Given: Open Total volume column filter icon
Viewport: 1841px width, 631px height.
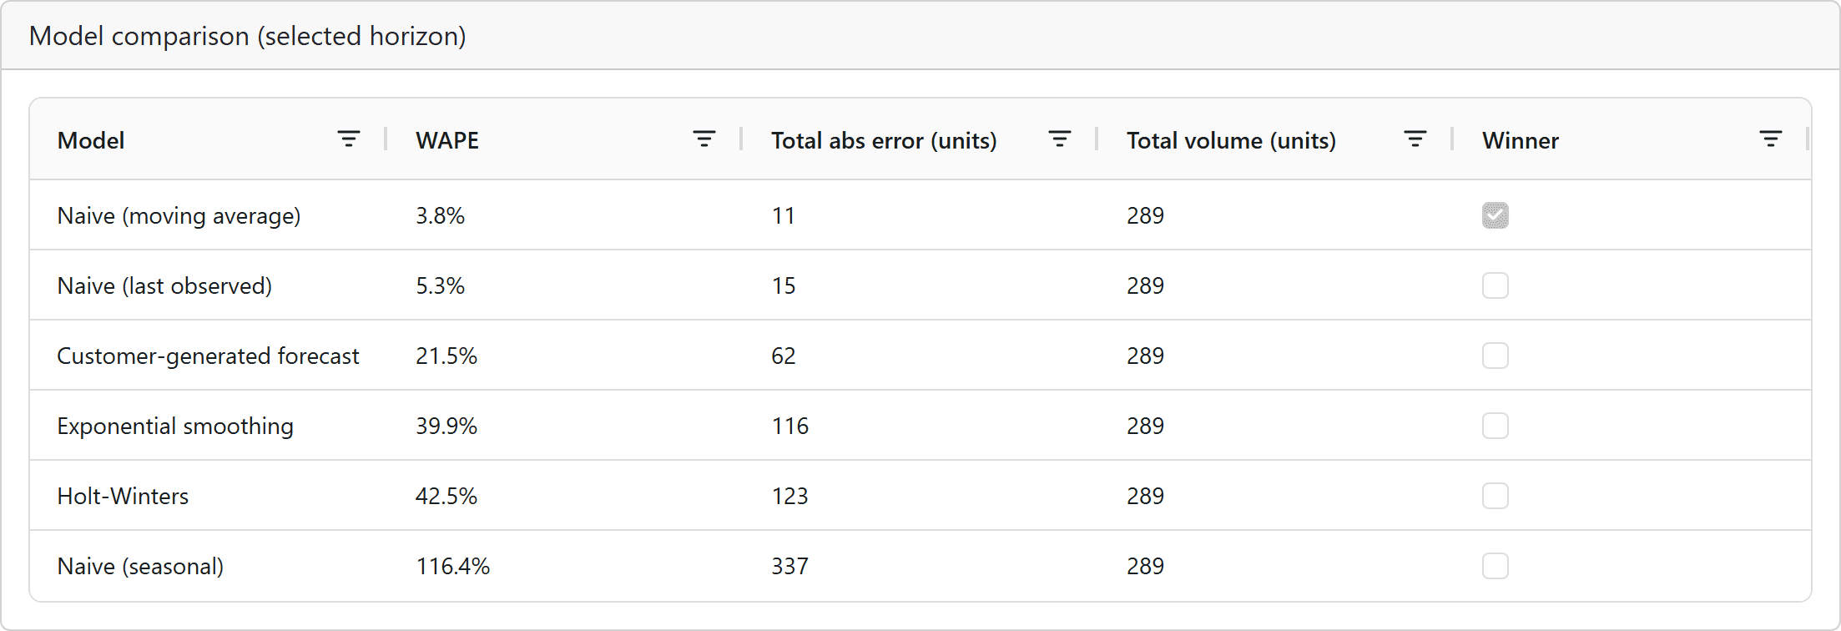Looking at the screenshot, I should (1415, 139).
